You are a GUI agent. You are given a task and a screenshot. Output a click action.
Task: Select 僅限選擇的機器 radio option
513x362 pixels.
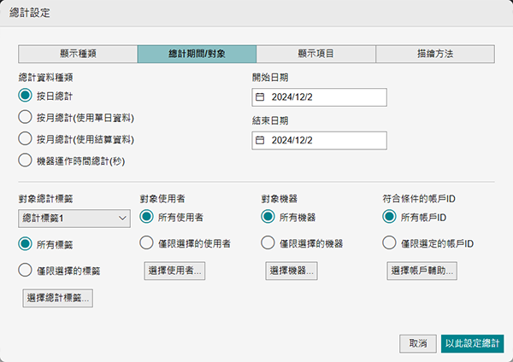pyautogui.click(x=268, y=243)
